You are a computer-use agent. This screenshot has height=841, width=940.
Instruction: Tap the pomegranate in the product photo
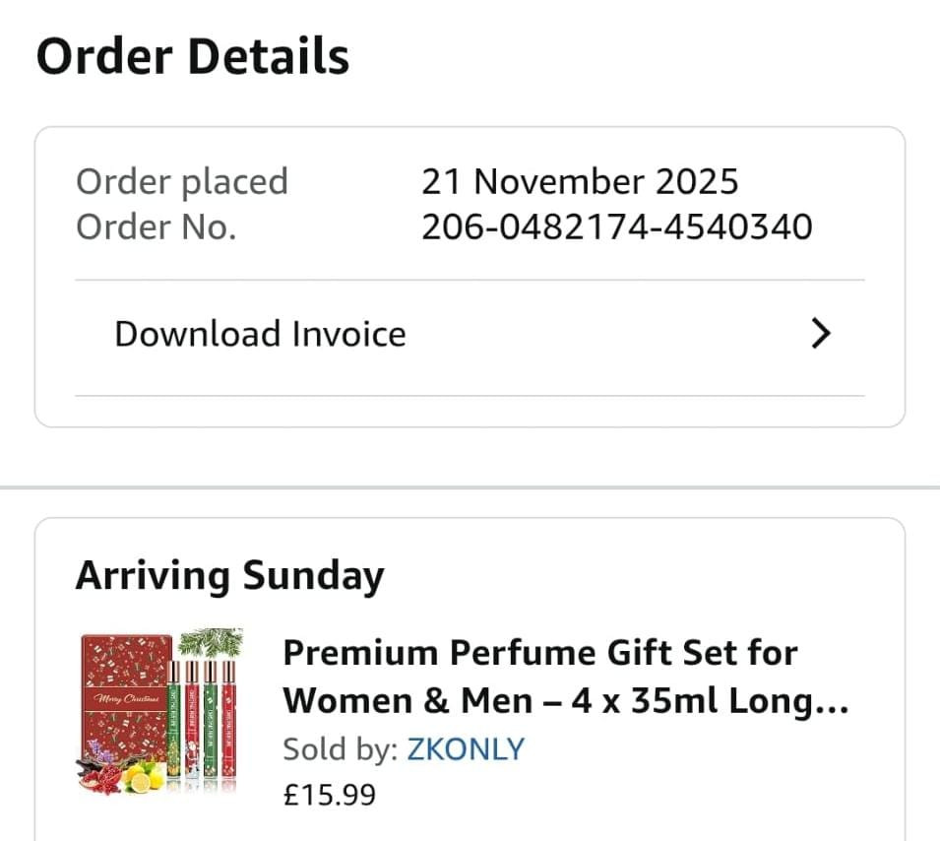(x=104, y=776)
